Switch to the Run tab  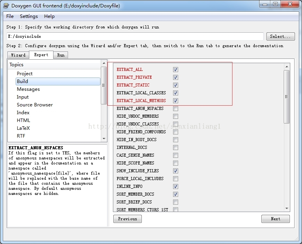point(61,55)
